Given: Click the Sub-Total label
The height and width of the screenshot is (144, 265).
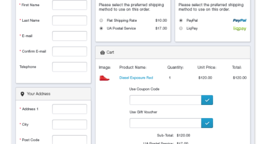Looking at the screenshot, I should pyautogui.click(x=165, y=135).
